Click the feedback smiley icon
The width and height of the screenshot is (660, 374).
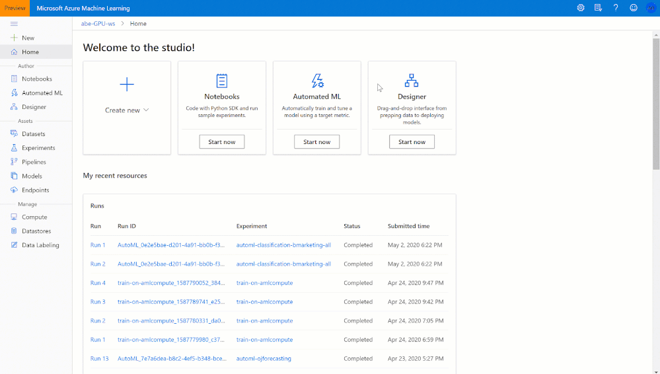(634, 8)
